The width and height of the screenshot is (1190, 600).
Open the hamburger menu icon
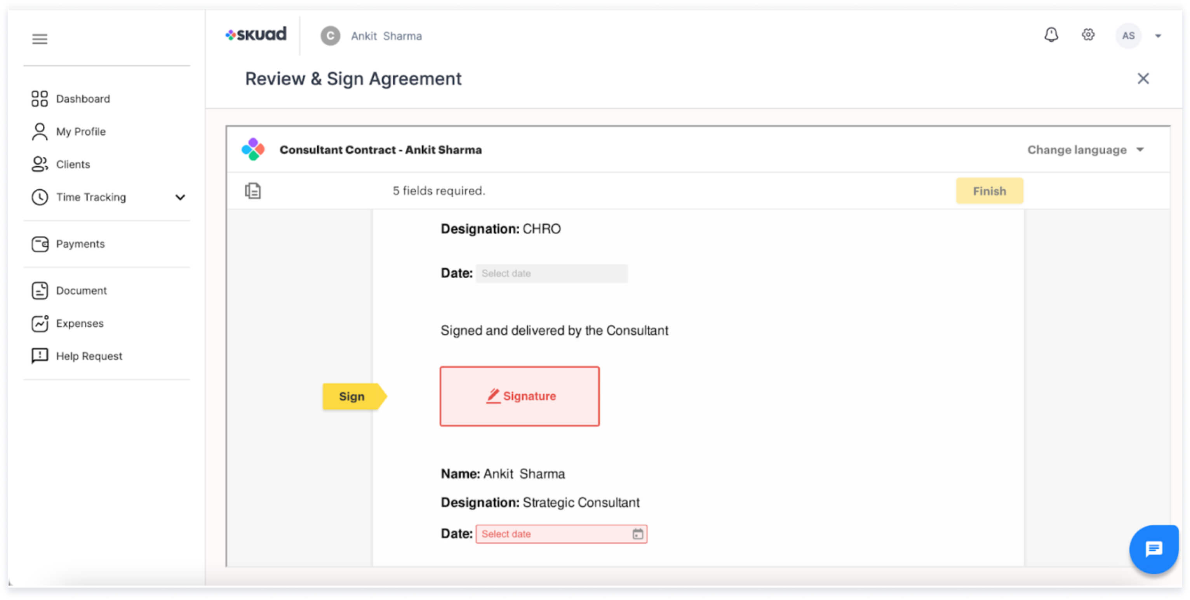pos(40,39)
